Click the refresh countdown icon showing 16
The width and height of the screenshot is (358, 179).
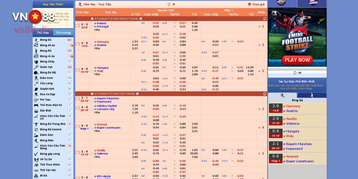[x=169, y=4]
